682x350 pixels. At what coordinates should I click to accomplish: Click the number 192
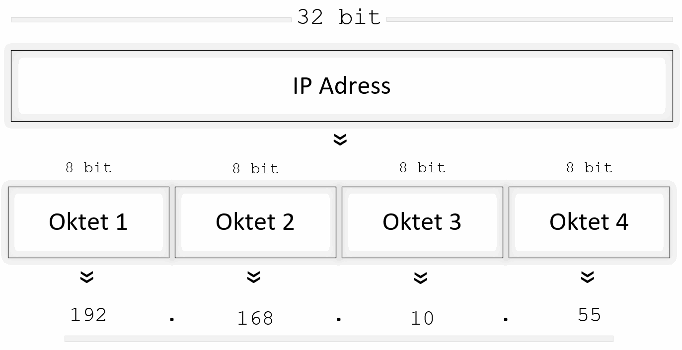pyautogui.click(x=88, y=315)
